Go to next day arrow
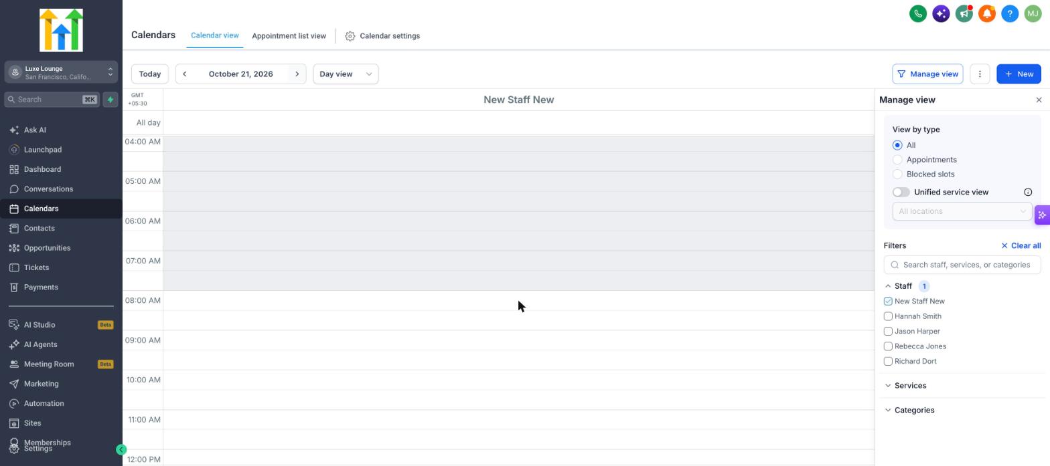Screen dimensions: 1050x466 pos(297,74)
